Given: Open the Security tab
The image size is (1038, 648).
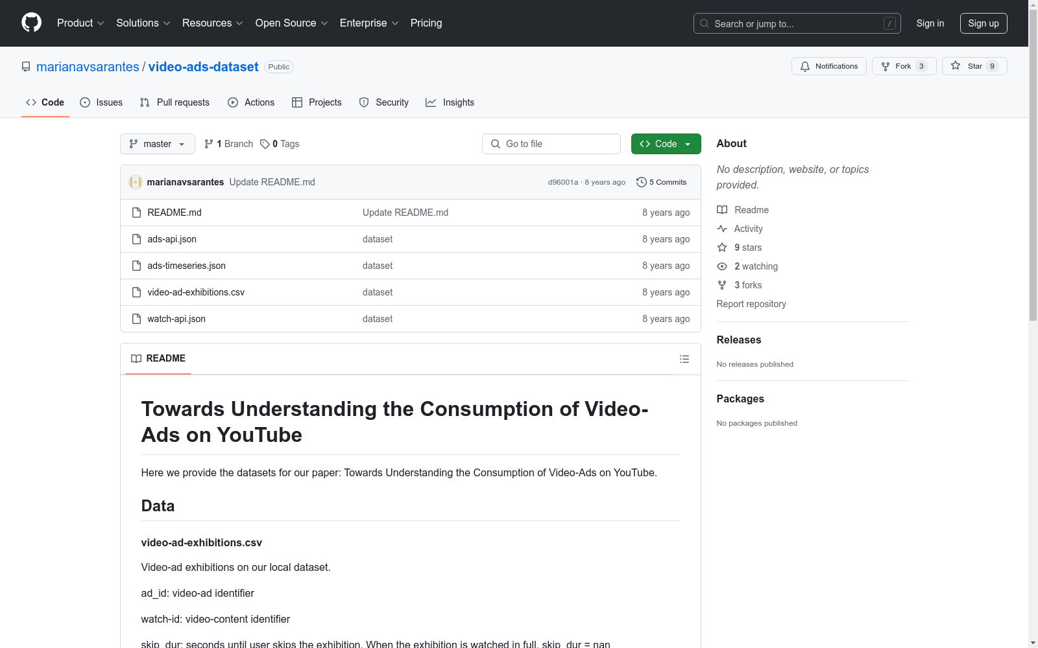Looking at the screenshot, I should 384,102.
